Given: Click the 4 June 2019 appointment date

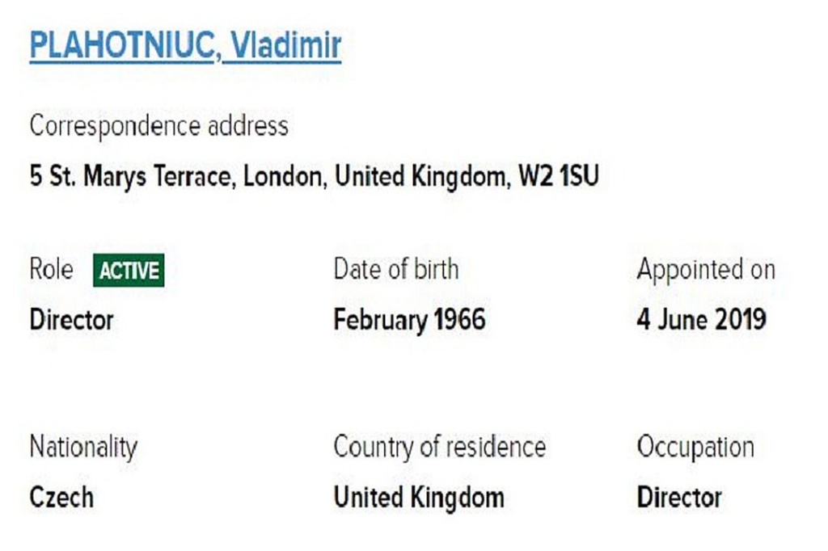Looking at the screenshot, I should pyautogui.click(x=701, y=320).
